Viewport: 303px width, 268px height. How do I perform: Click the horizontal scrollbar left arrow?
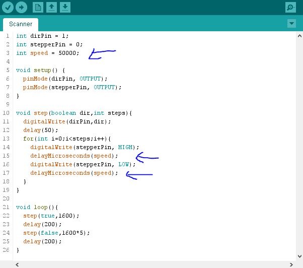click(x=17, y=264)
